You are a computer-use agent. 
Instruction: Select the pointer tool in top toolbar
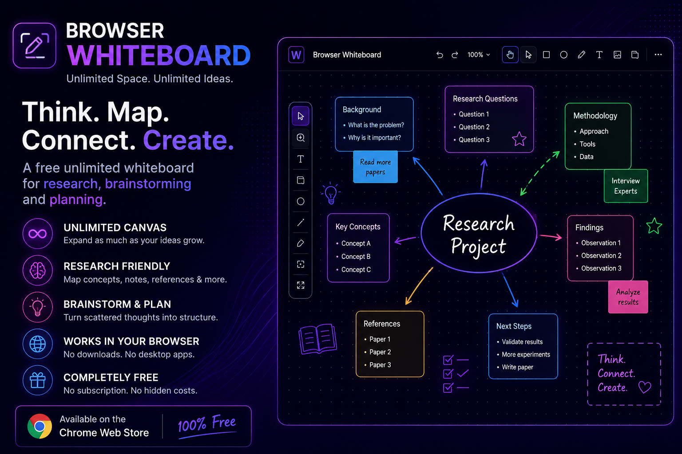[528, 55]
